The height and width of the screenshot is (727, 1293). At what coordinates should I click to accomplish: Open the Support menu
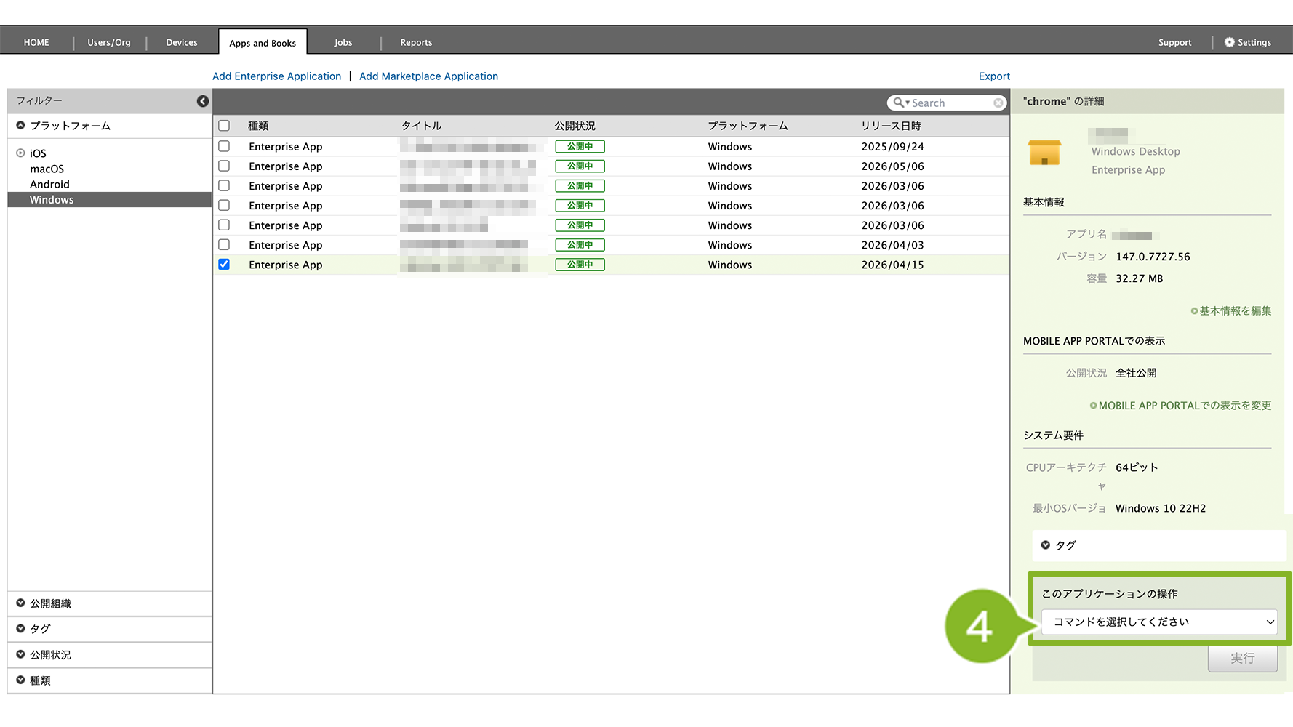coord(1174,42)
